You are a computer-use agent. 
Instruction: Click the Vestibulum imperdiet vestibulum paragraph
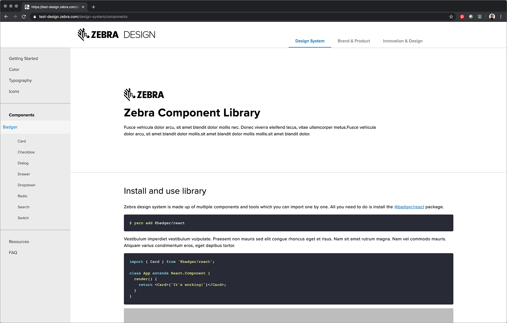pos(285,242)
